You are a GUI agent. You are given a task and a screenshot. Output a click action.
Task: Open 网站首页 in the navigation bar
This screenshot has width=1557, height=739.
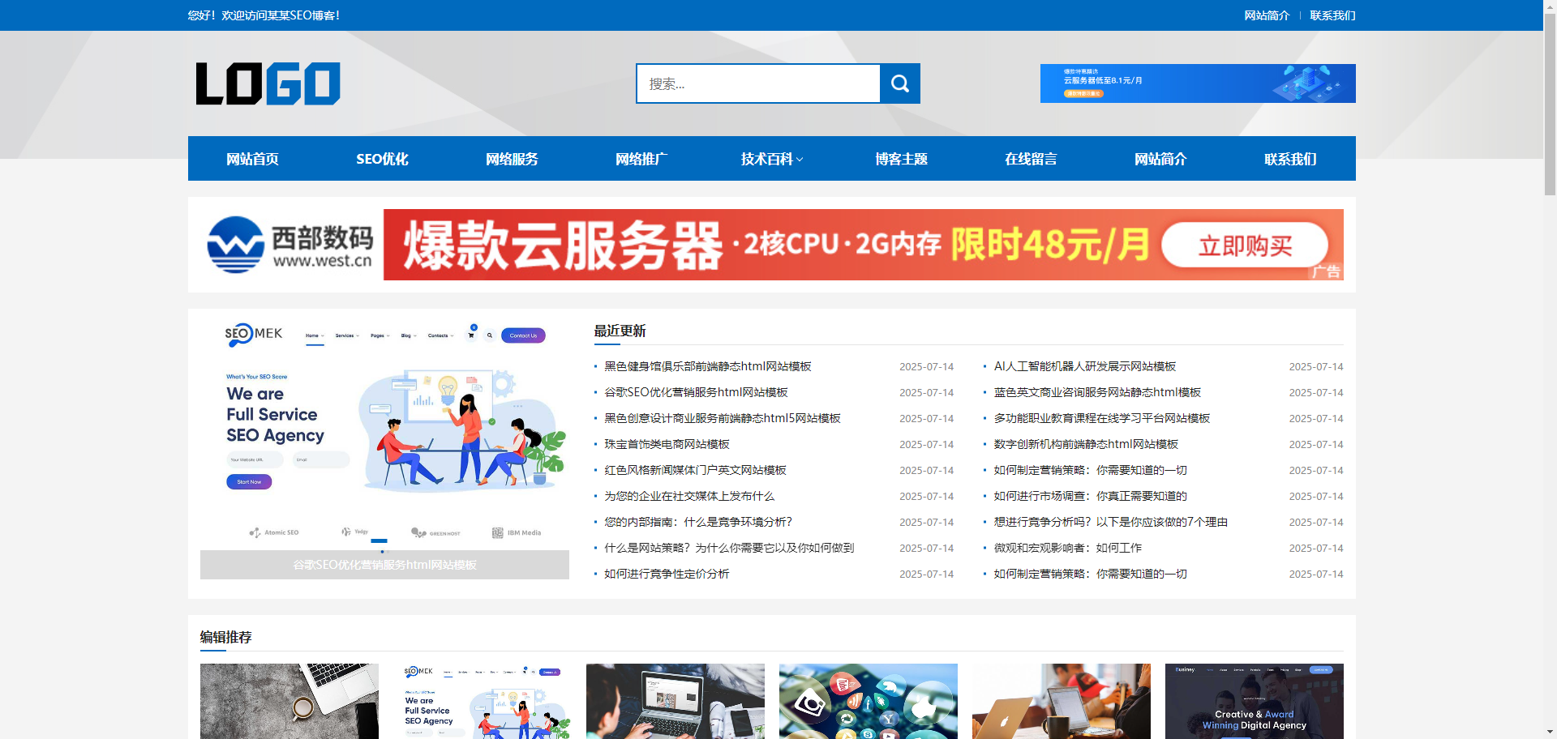point(252,159)
